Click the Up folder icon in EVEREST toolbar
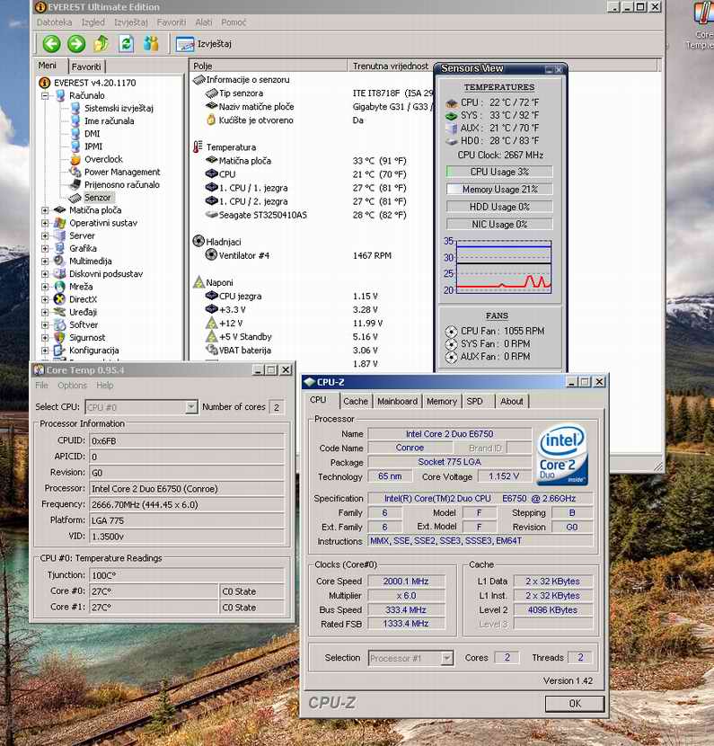 (x=101, y=43)
